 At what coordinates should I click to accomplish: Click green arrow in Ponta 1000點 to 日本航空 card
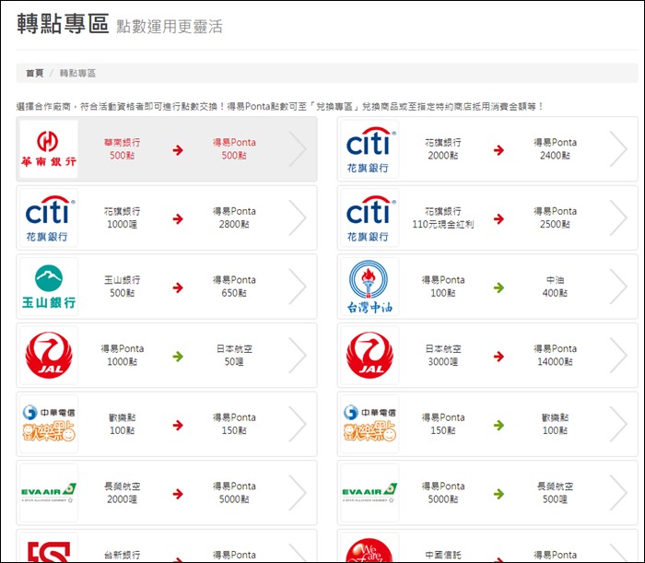(x=178, y=357)
